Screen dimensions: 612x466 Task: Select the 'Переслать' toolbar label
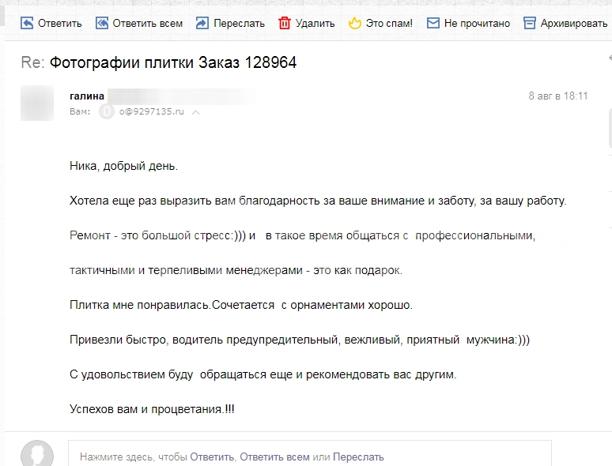click(x=240, y=24)
